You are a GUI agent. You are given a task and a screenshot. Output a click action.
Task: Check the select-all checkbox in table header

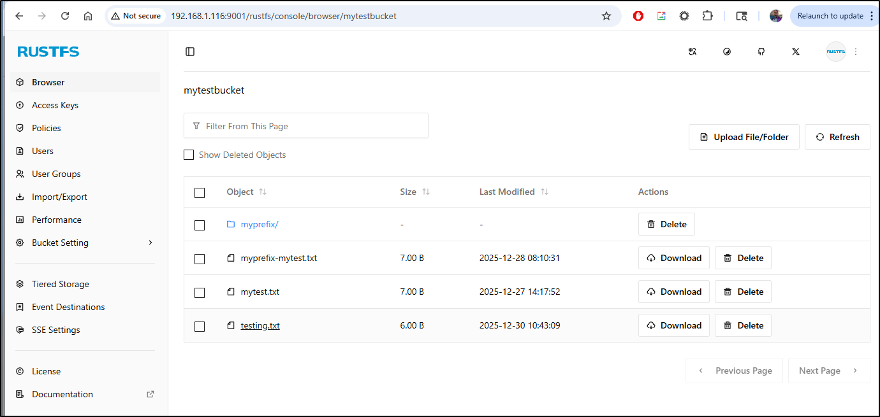coord(200,192)
